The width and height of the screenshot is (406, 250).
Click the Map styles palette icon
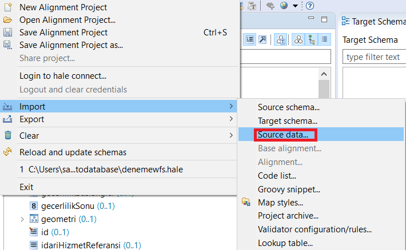[x=246, y=202]
